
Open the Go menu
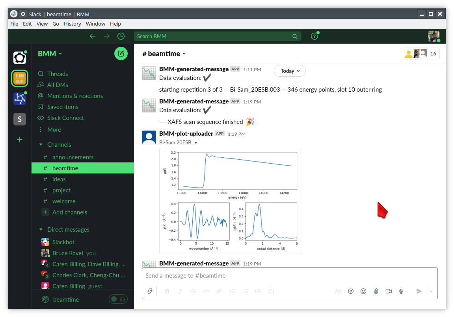pyautogui.click(x=56, y=24)
